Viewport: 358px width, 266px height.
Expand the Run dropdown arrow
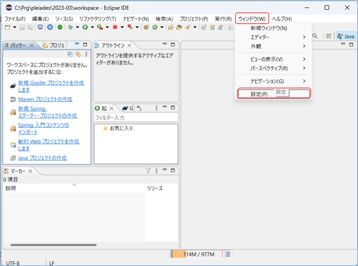(92, 27)
